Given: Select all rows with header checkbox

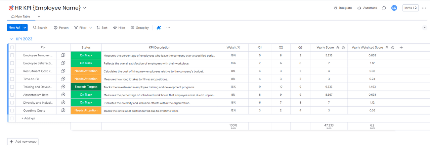Looking at the screenshot, I should point(12,48).
